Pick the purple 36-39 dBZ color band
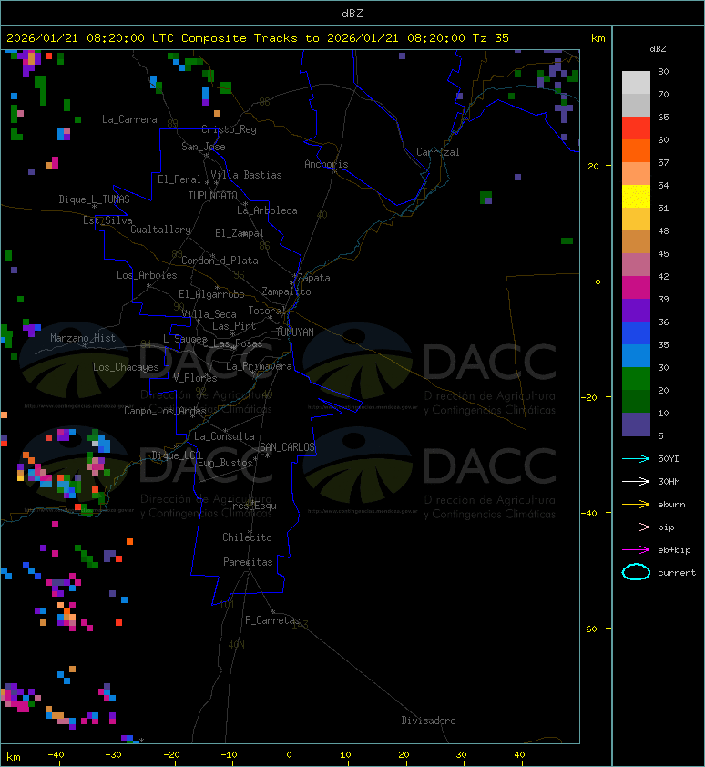 (x=636, y=310)
